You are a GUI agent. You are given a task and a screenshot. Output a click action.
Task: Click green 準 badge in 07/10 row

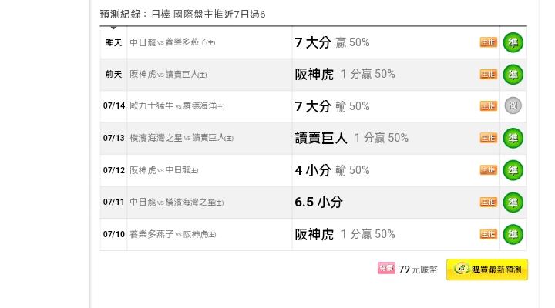point(513,234)
